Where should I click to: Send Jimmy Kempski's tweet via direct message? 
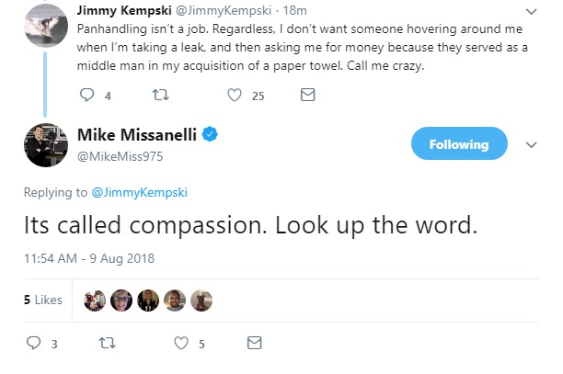pyautogui.click(x=308, y=95)
